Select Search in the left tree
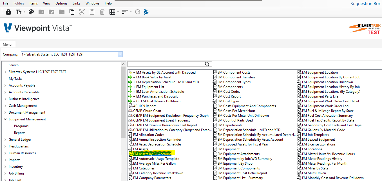 point(14,65)
